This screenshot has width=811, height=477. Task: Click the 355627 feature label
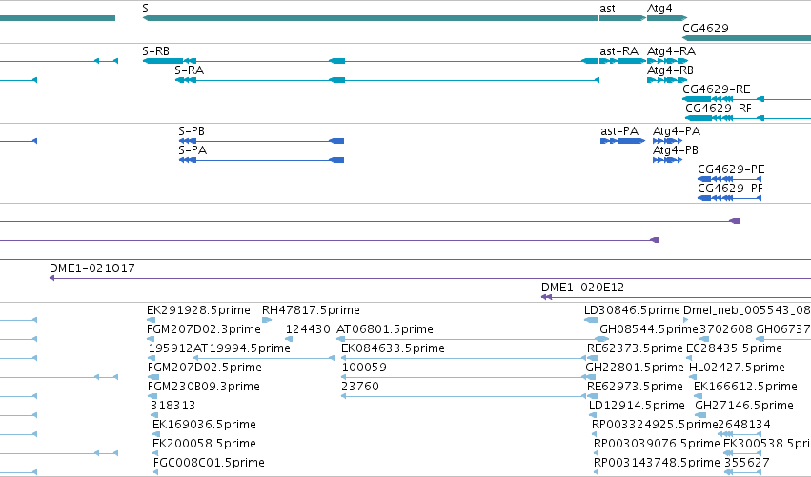point(747,463)
